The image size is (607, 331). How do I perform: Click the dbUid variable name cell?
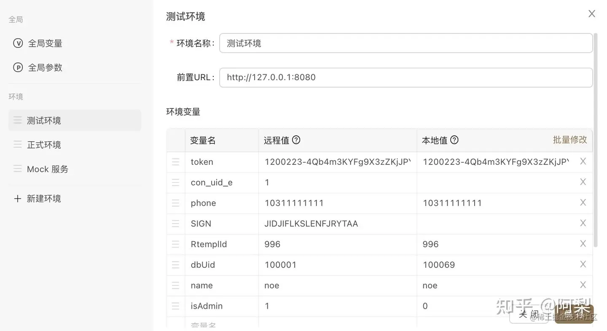click(222, 265)
